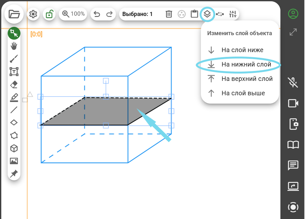The height and width of the screenshot is (219, 305).
Task: Select the pin tool
Action: click(14, 174)
